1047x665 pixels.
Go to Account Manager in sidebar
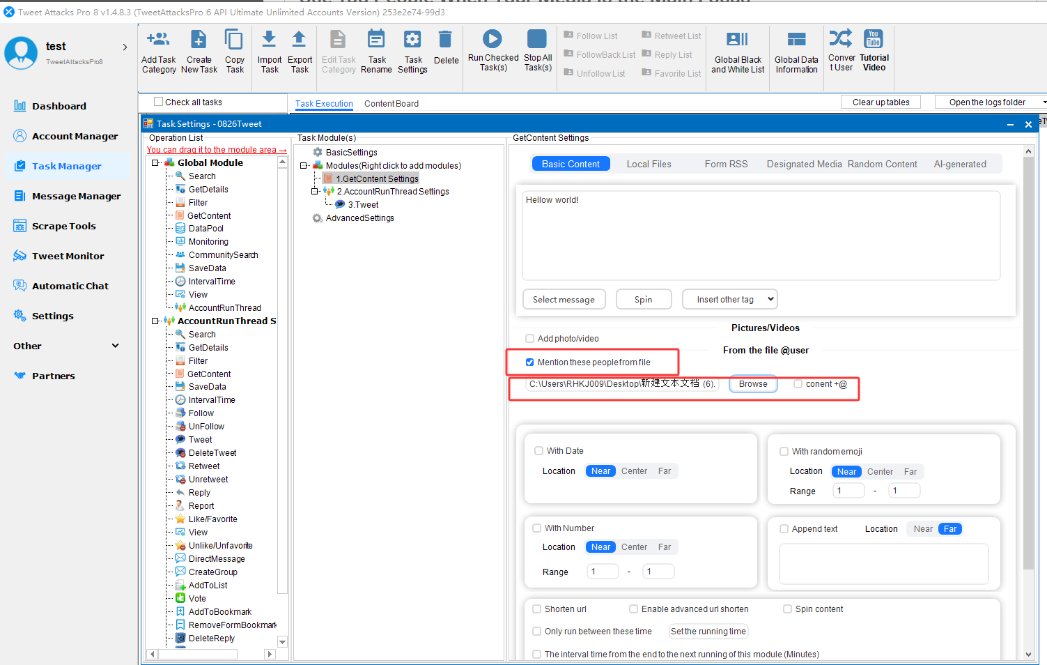67,136
